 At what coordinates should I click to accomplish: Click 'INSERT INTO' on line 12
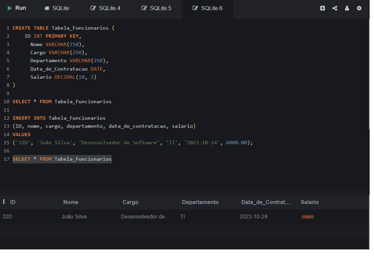29,118
